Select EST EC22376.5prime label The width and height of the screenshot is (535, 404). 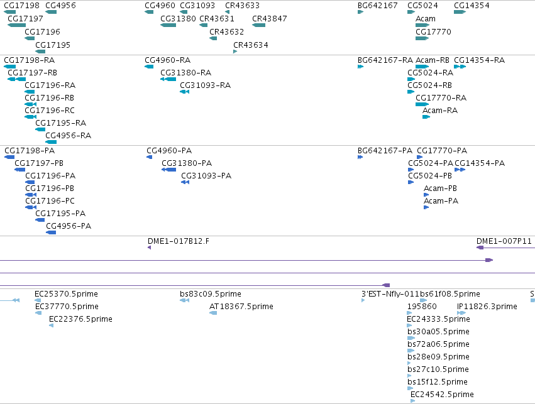point(80,319)
